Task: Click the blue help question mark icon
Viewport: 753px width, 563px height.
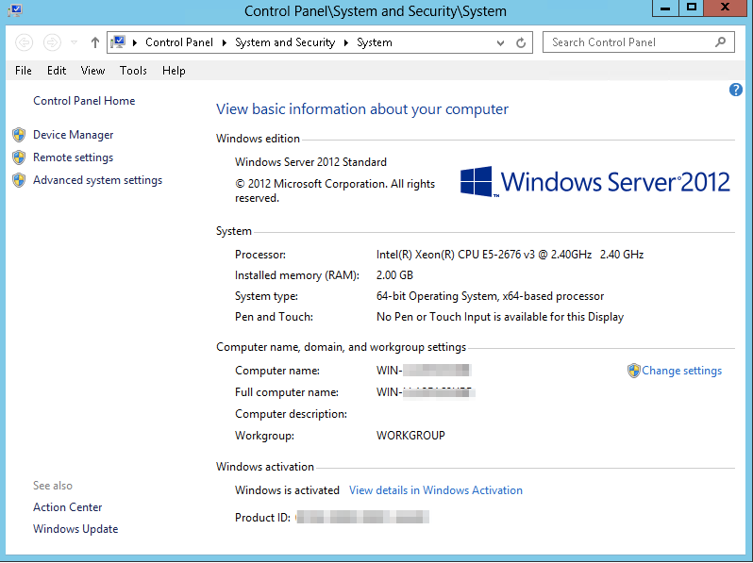Action: [736, 90]
